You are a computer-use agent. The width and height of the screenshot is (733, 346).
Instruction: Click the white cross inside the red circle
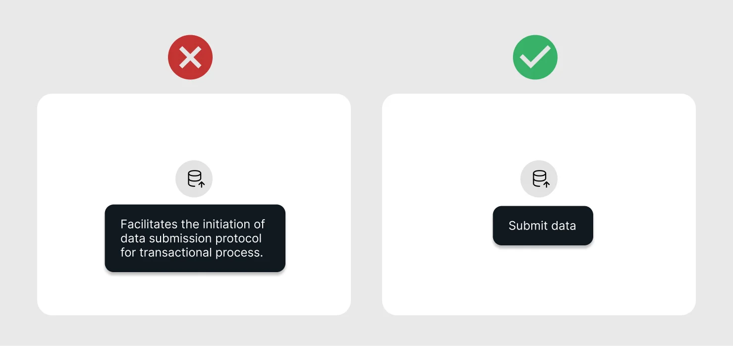190,58
